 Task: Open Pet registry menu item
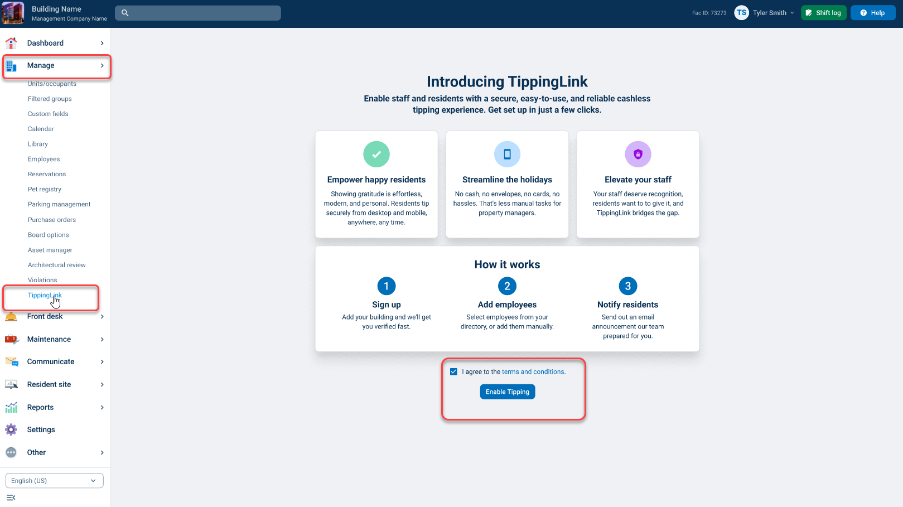(x=45, y=189)
